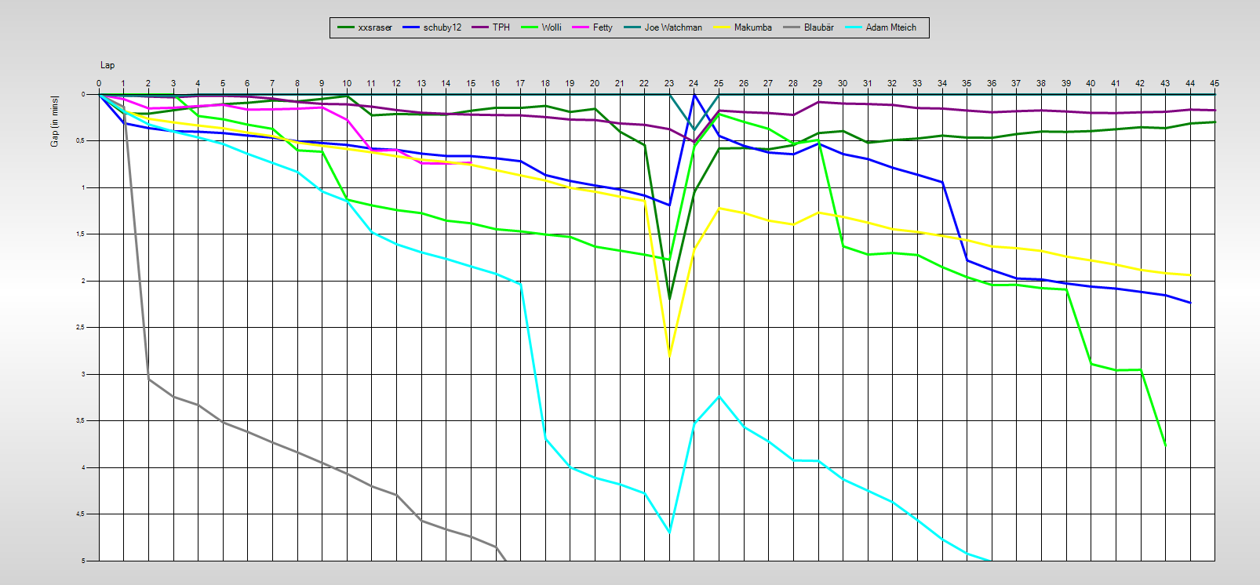The width and height of the screenshot is (1260, 585).
Task: Click the 3.5 gap axis label
Action: pos(81,421)
